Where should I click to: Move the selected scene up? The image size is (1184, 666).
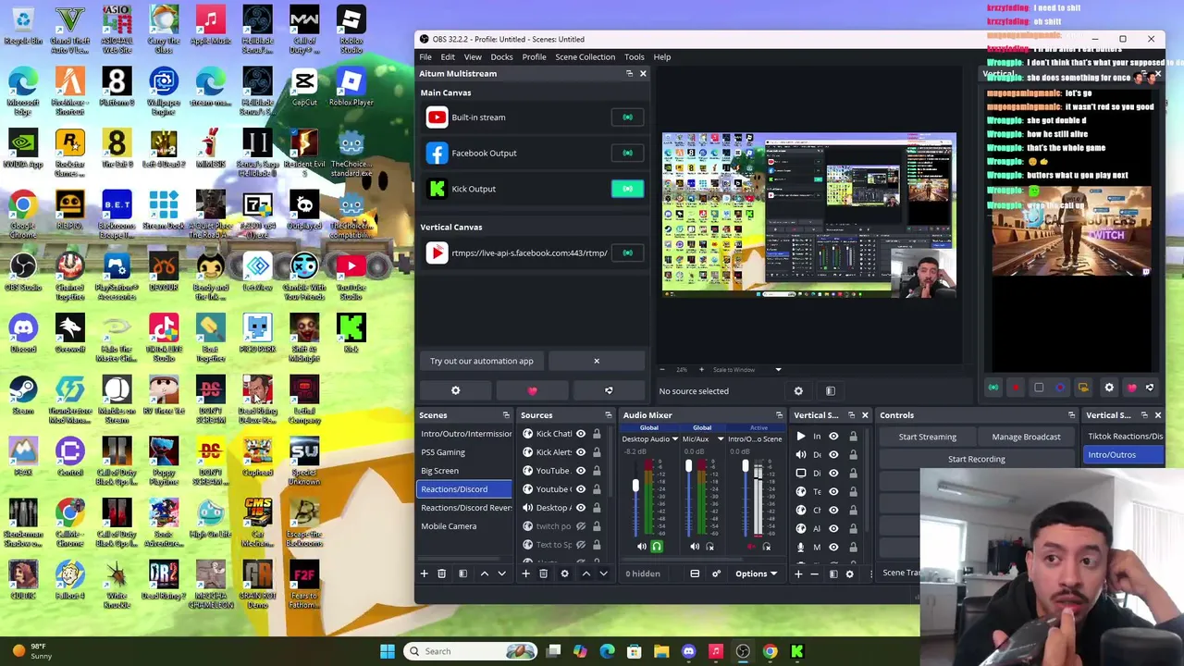(484, 573)
